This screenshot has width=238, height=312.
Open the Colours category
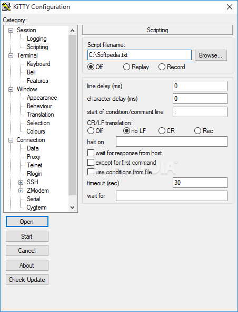coord(36,131)
